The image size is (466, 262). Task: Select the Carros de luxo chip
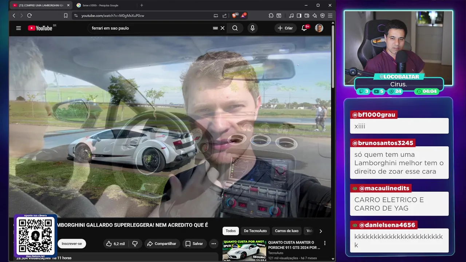pyautogui.click(x=287, y=231)
